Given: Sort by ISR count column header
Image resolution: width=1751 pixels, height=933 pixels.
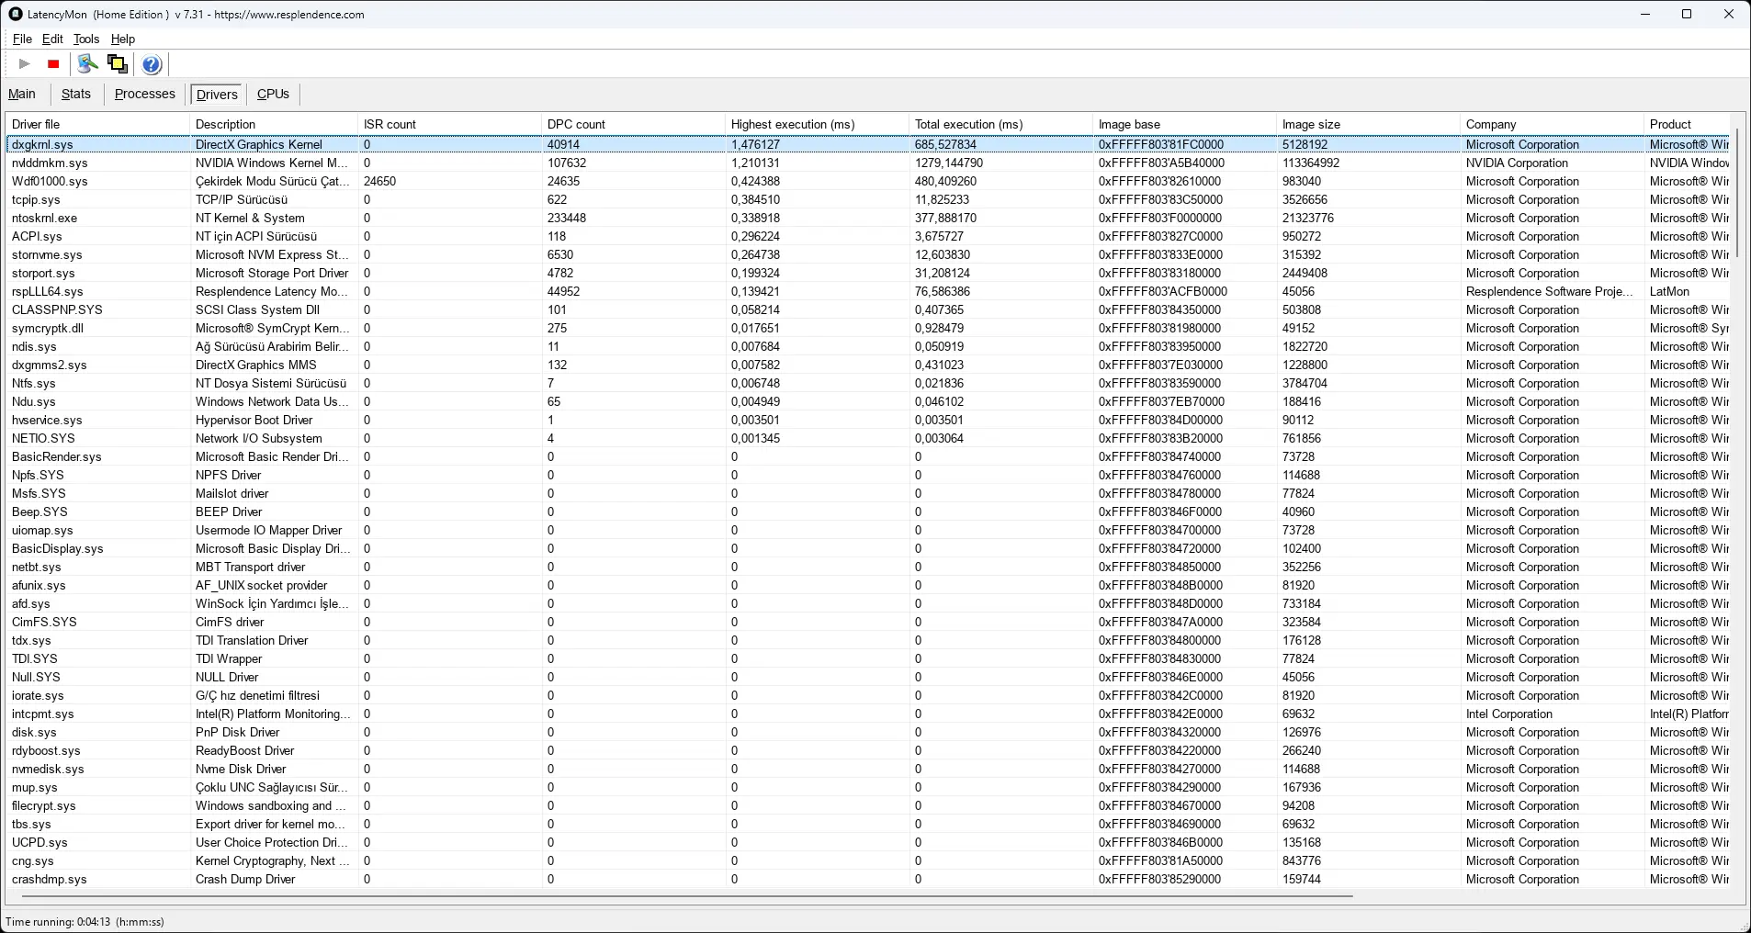Looking at the screenshot, I should coord(449,124).
